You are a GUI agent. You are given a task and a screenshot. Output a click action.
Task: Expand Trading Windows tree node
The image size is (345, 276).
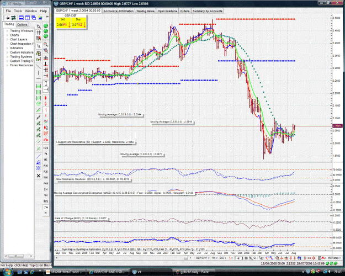point(7,31)
